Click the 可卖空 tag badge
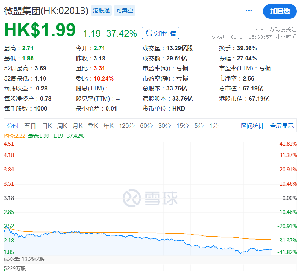306x271 pixels. tap(124, 11)
